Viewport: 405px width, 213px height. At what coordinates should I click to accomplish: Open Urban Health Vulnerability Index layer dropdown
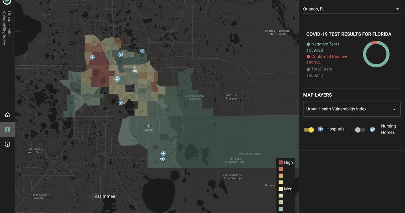352,109
